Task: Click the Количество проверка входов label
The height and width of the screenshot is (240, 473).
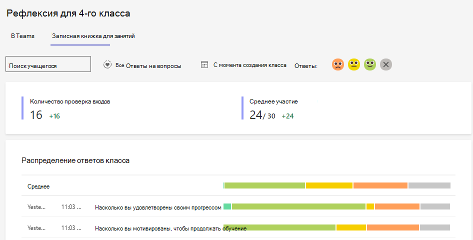Action: [70, 101]
